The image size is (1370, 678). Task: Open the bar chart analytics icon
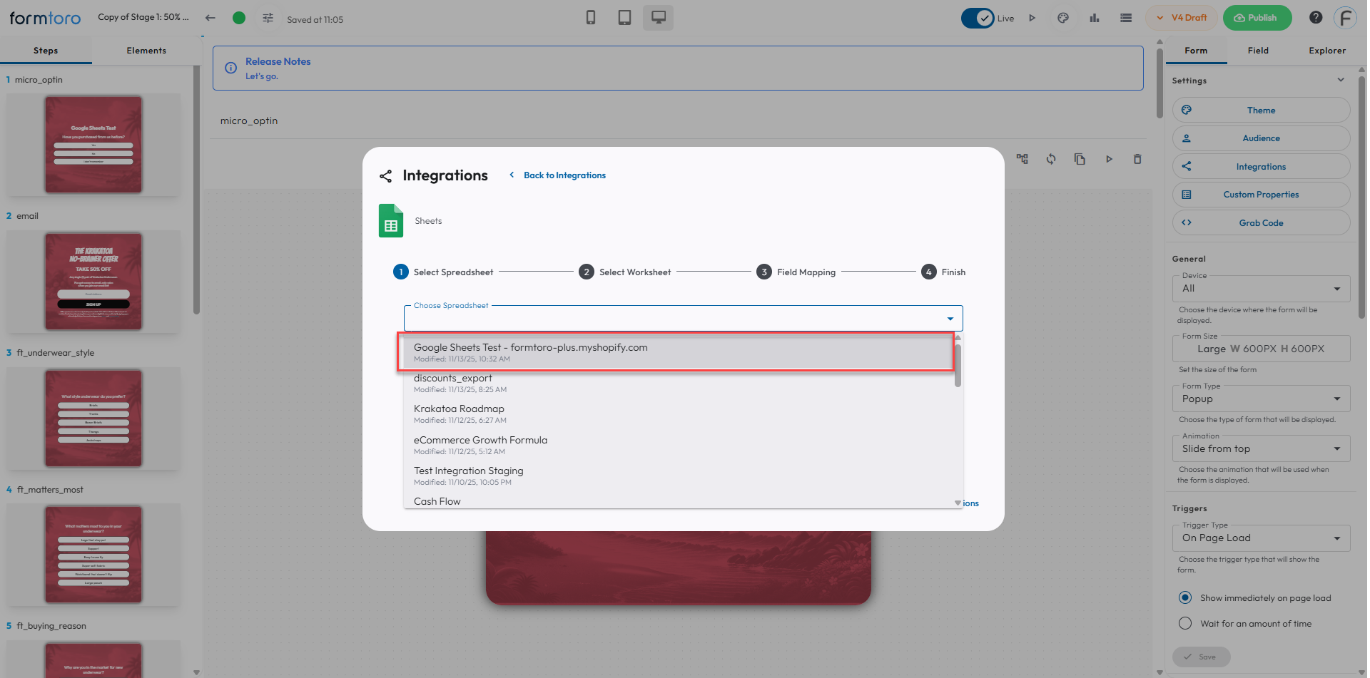pyautogui.click(x=1095, y=18)
